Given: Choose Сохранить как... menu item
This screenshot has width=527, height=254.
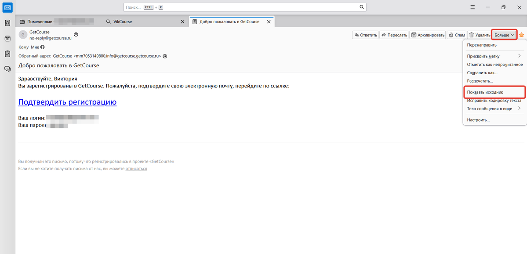Looking at the screenshot, I should pyautogui.click(x=495, y=73).
